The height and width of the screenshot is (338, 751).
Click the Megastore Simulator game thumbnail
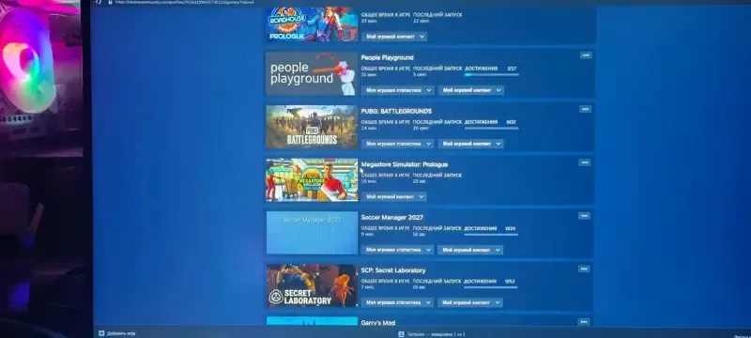[312, 180]
